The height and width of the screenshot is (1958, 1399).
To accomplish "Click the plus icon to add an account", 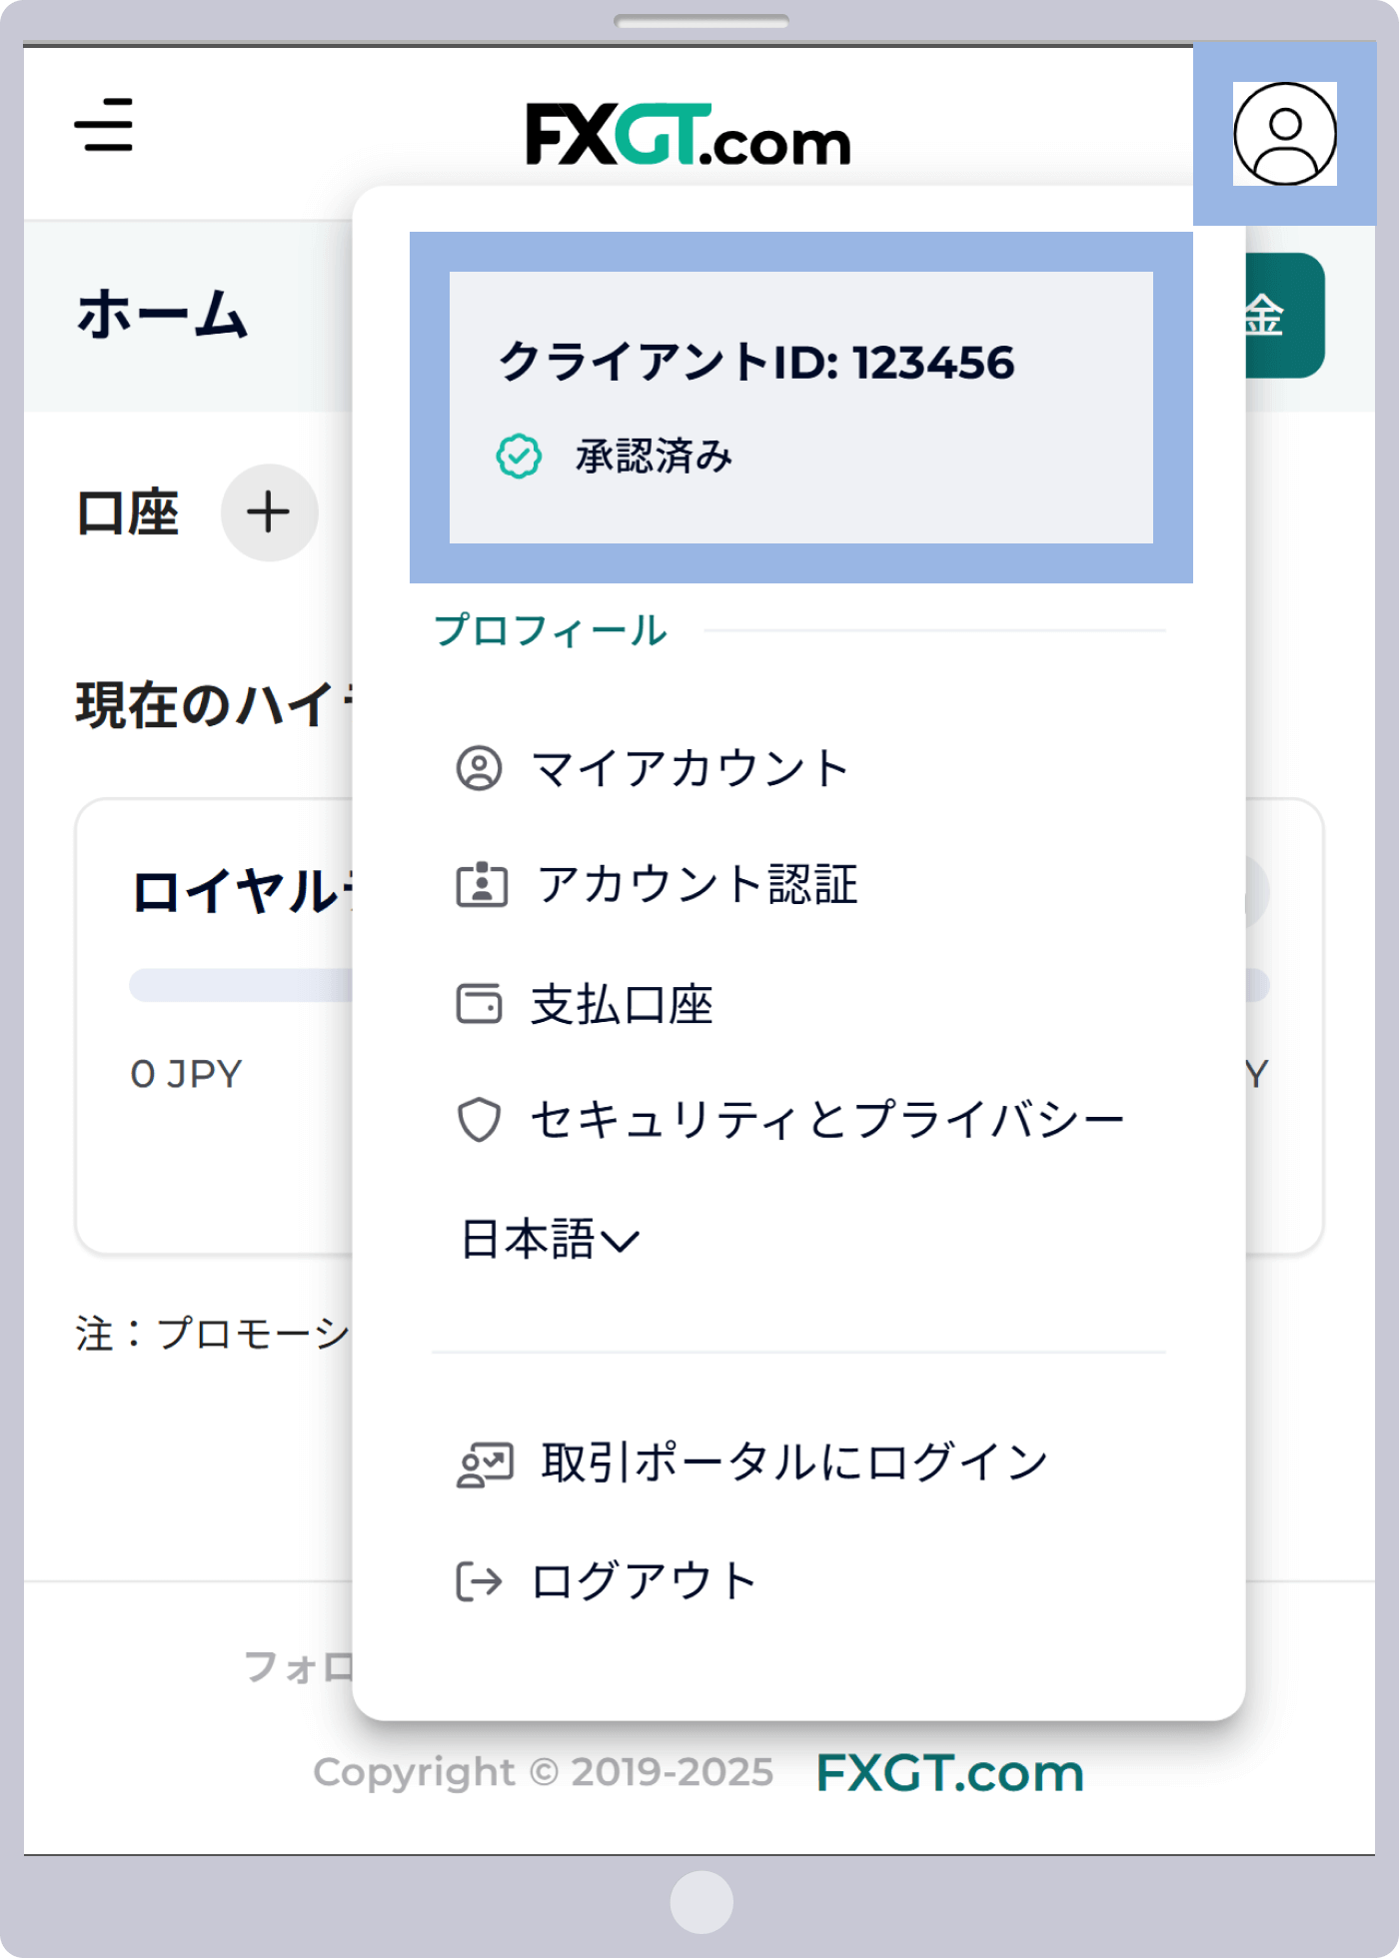I will coord(267,511).
